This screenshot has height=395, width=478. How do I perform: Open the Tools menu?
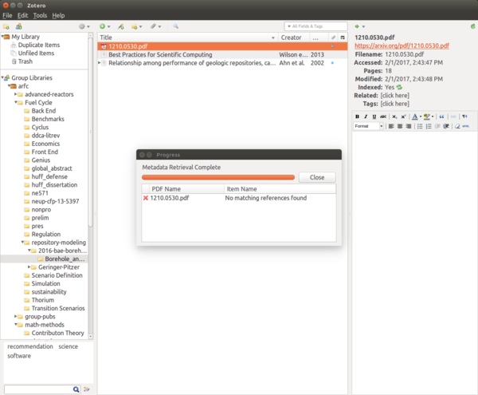[x=40, y=15]
